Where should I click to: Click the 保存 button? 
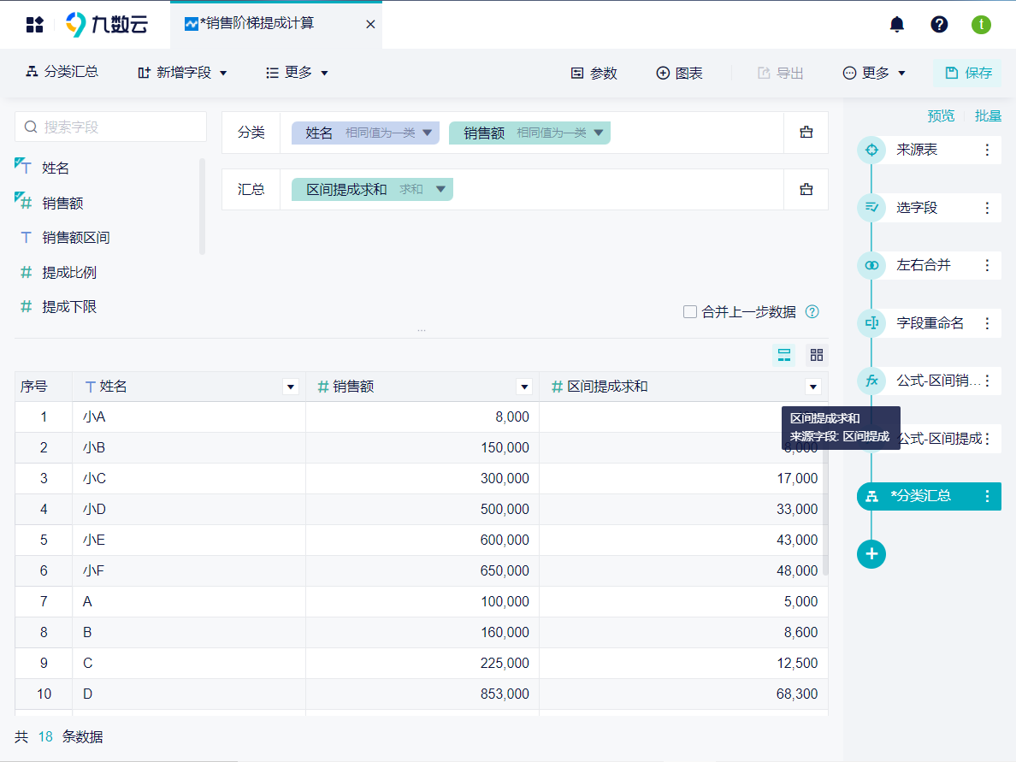pos(968,73)
